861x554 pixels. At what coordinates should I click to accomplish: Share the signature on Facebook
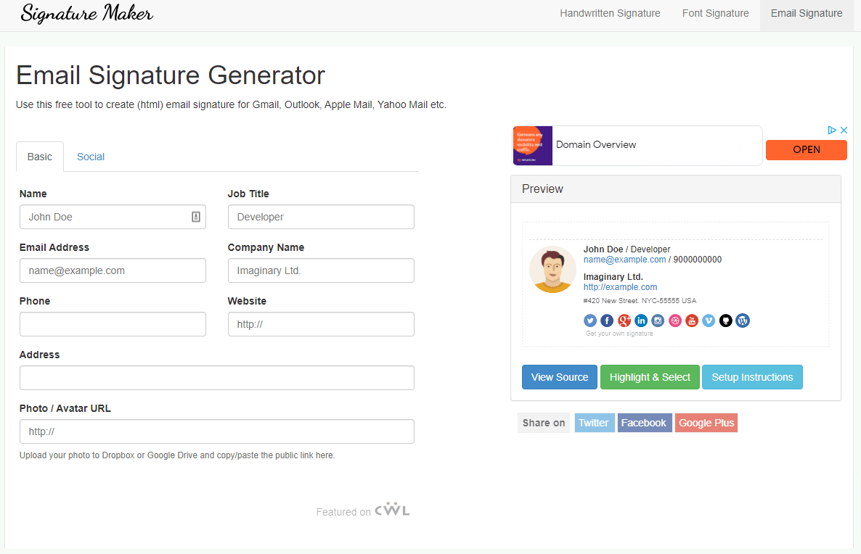(644, 422)
